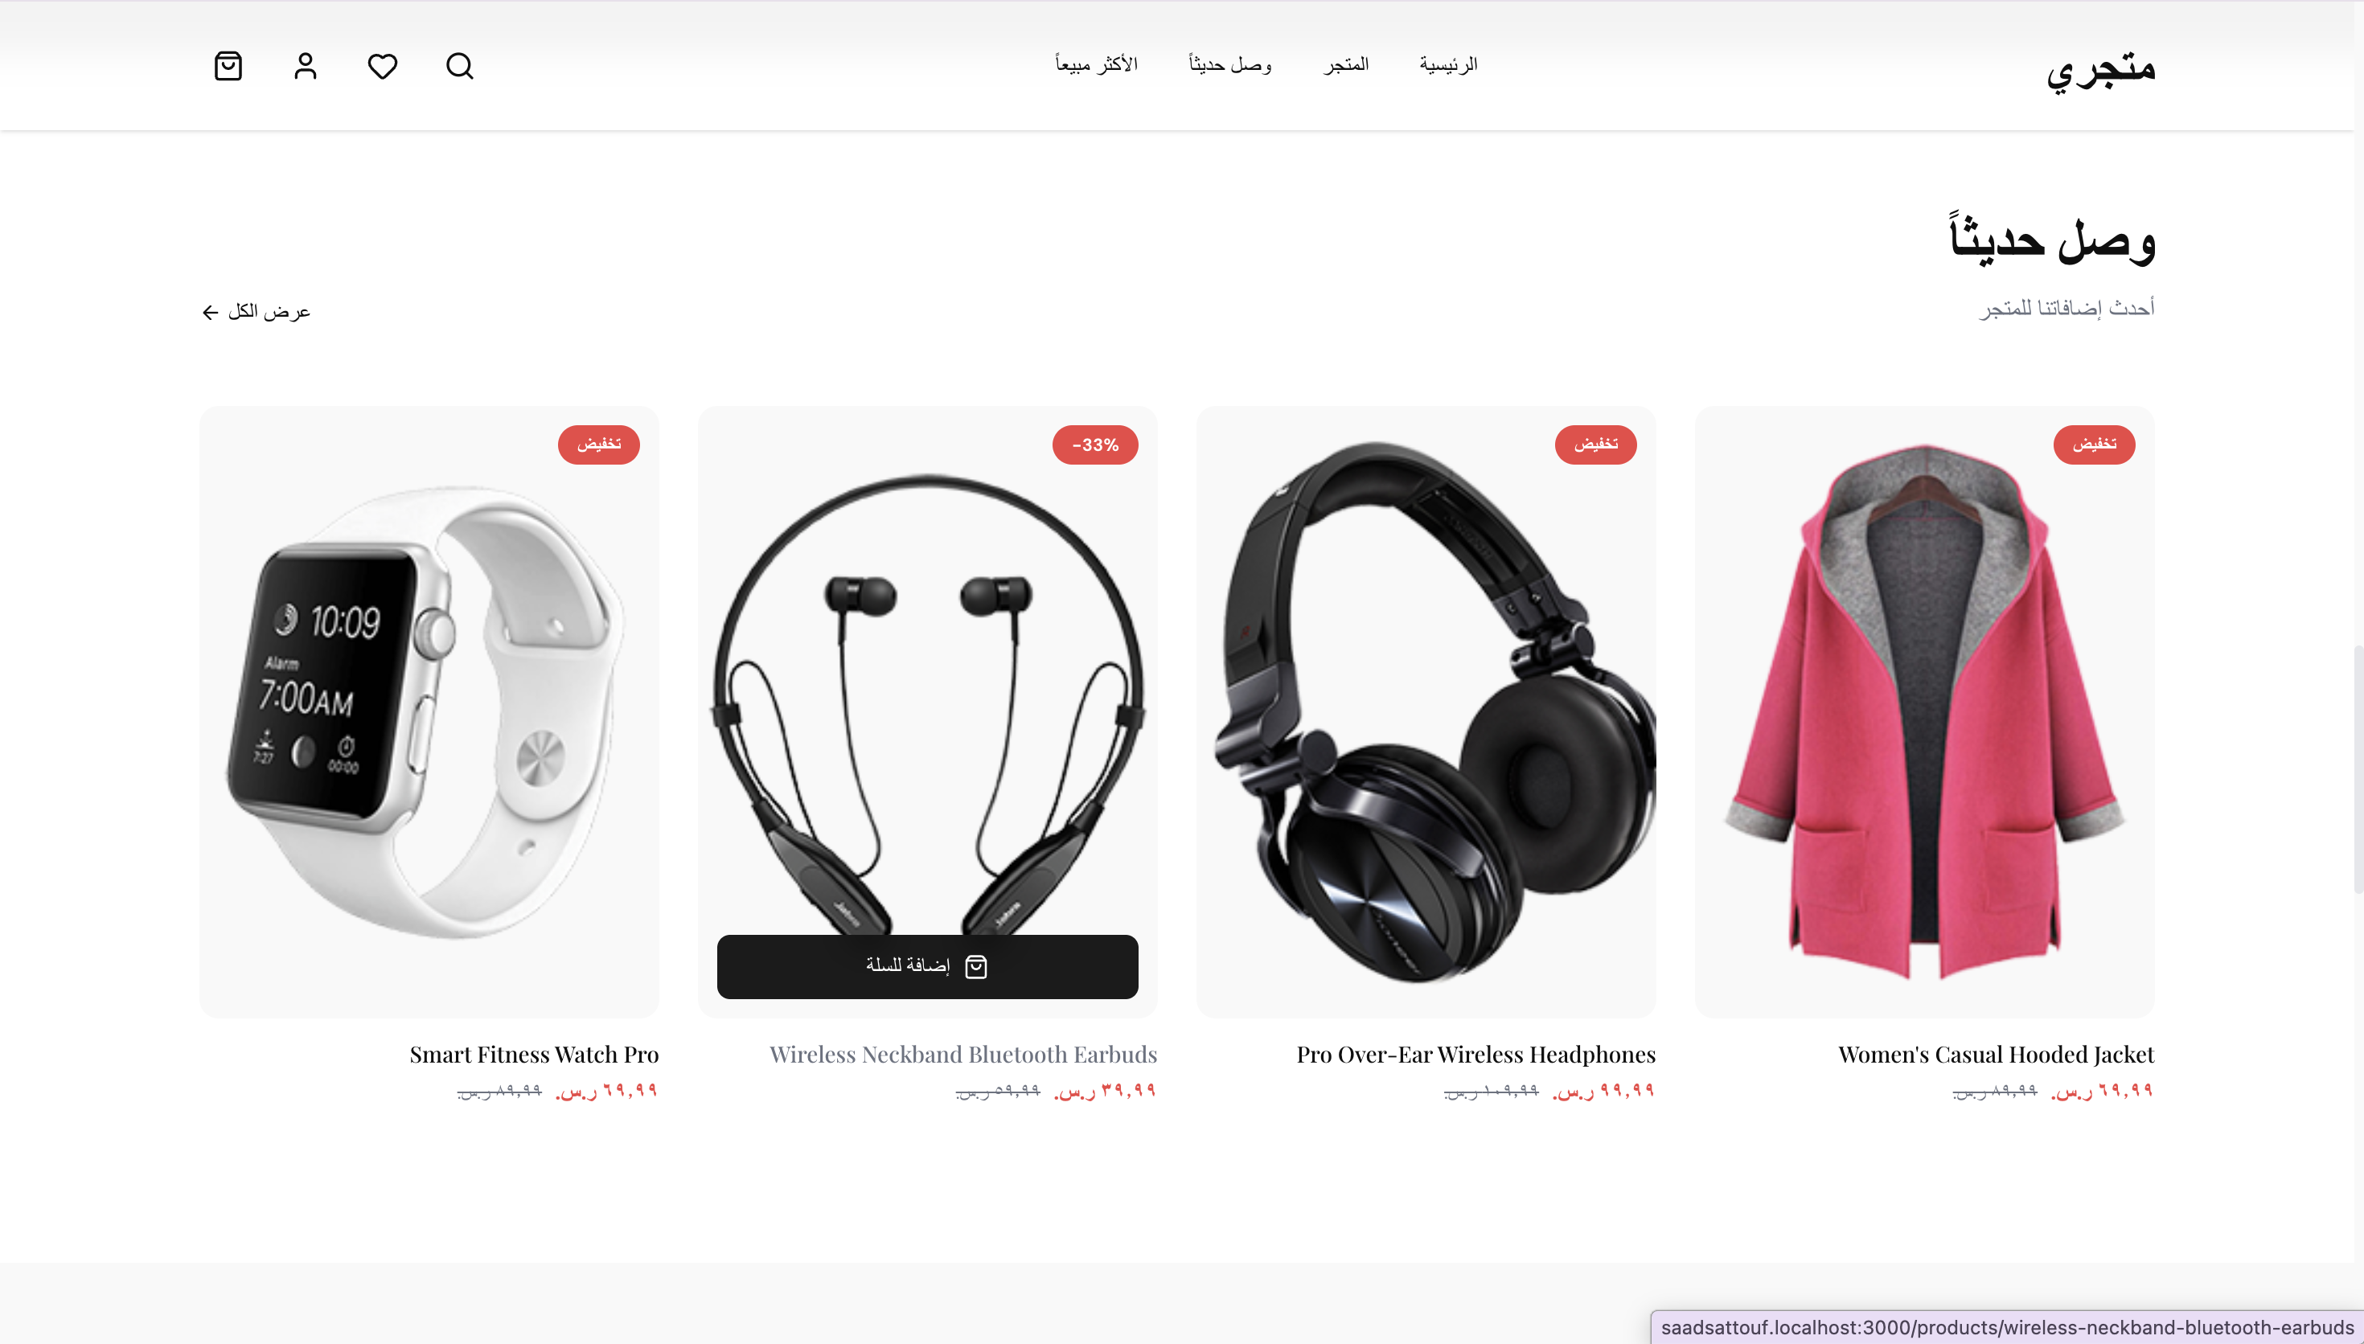Open the search magnifier icon
This screenshot has height=1344, width=2364.
click(460, 67)
